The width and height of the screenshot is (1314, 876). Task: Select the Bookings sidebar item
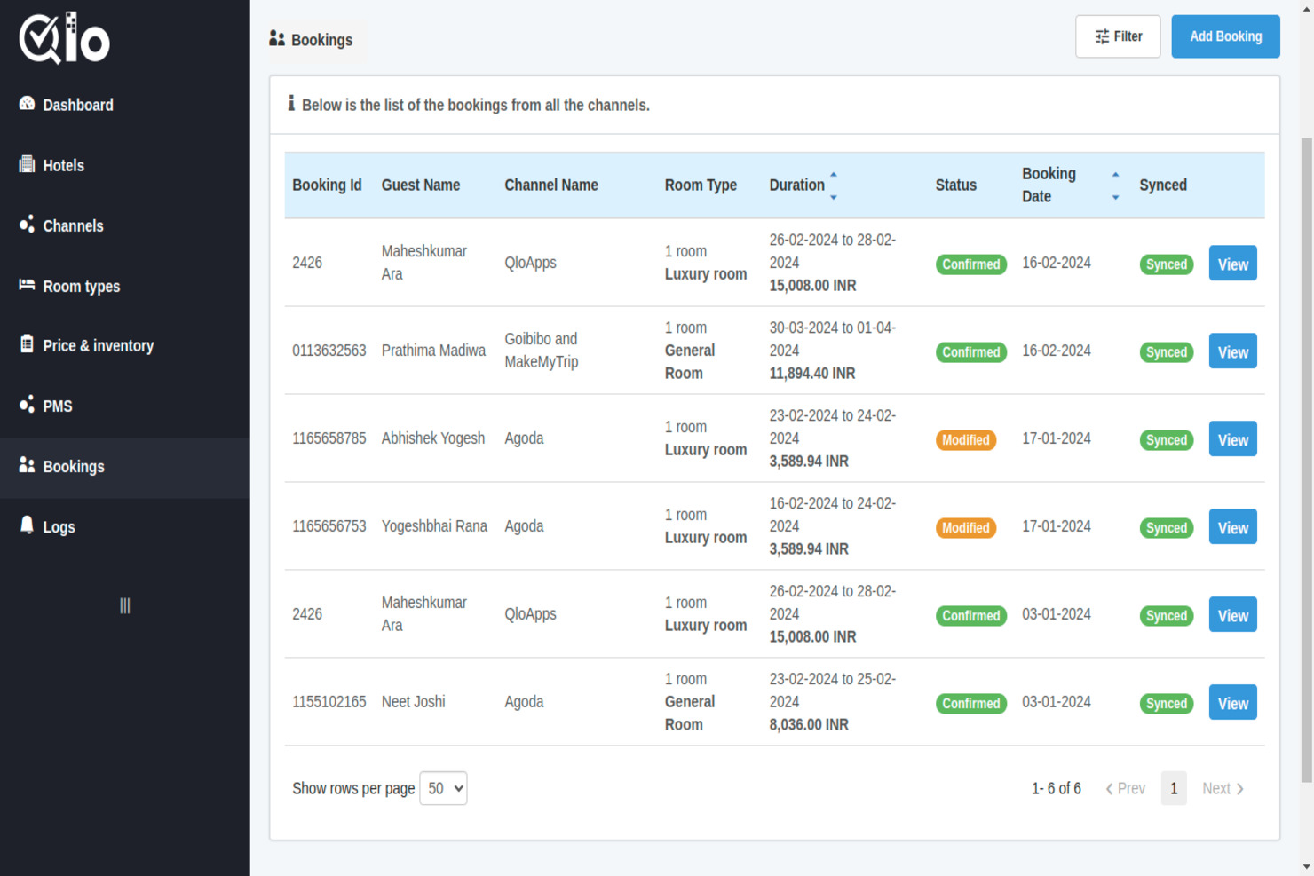[x=74, y=466]
